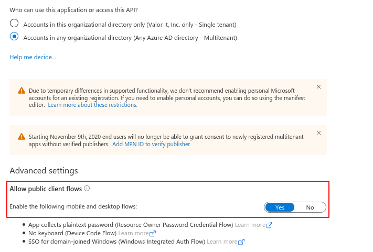Open the Help me decide link
This screenshot has width=373, height=252.
[33, 57]
